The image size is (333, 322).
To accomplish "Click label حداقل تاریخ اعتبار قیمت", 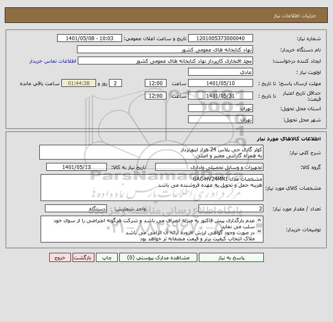I will point(302,96).
